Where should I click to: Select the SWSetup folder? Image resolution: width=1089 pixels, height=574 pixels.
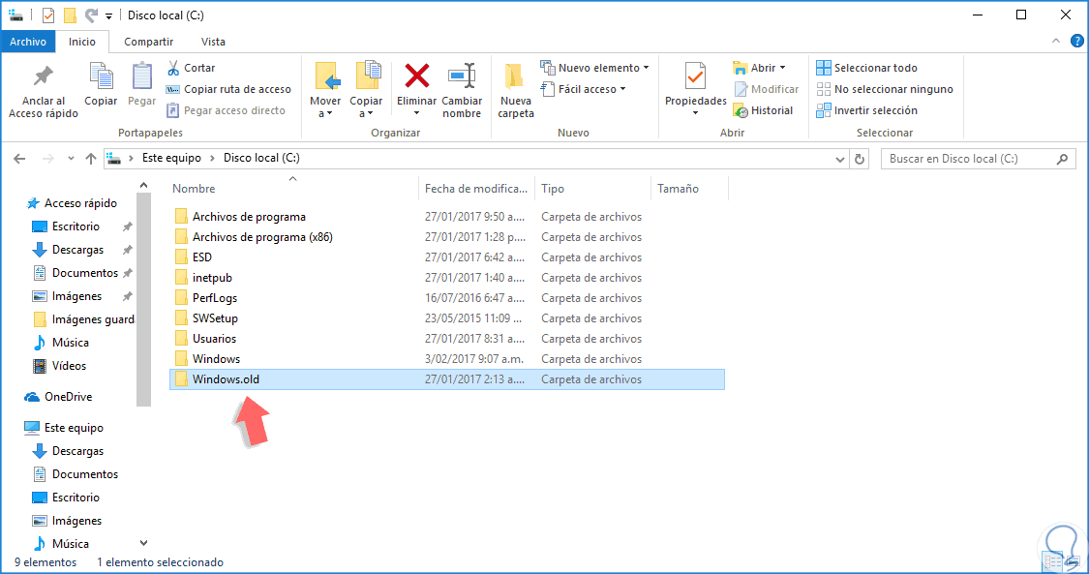click(446, 317)
